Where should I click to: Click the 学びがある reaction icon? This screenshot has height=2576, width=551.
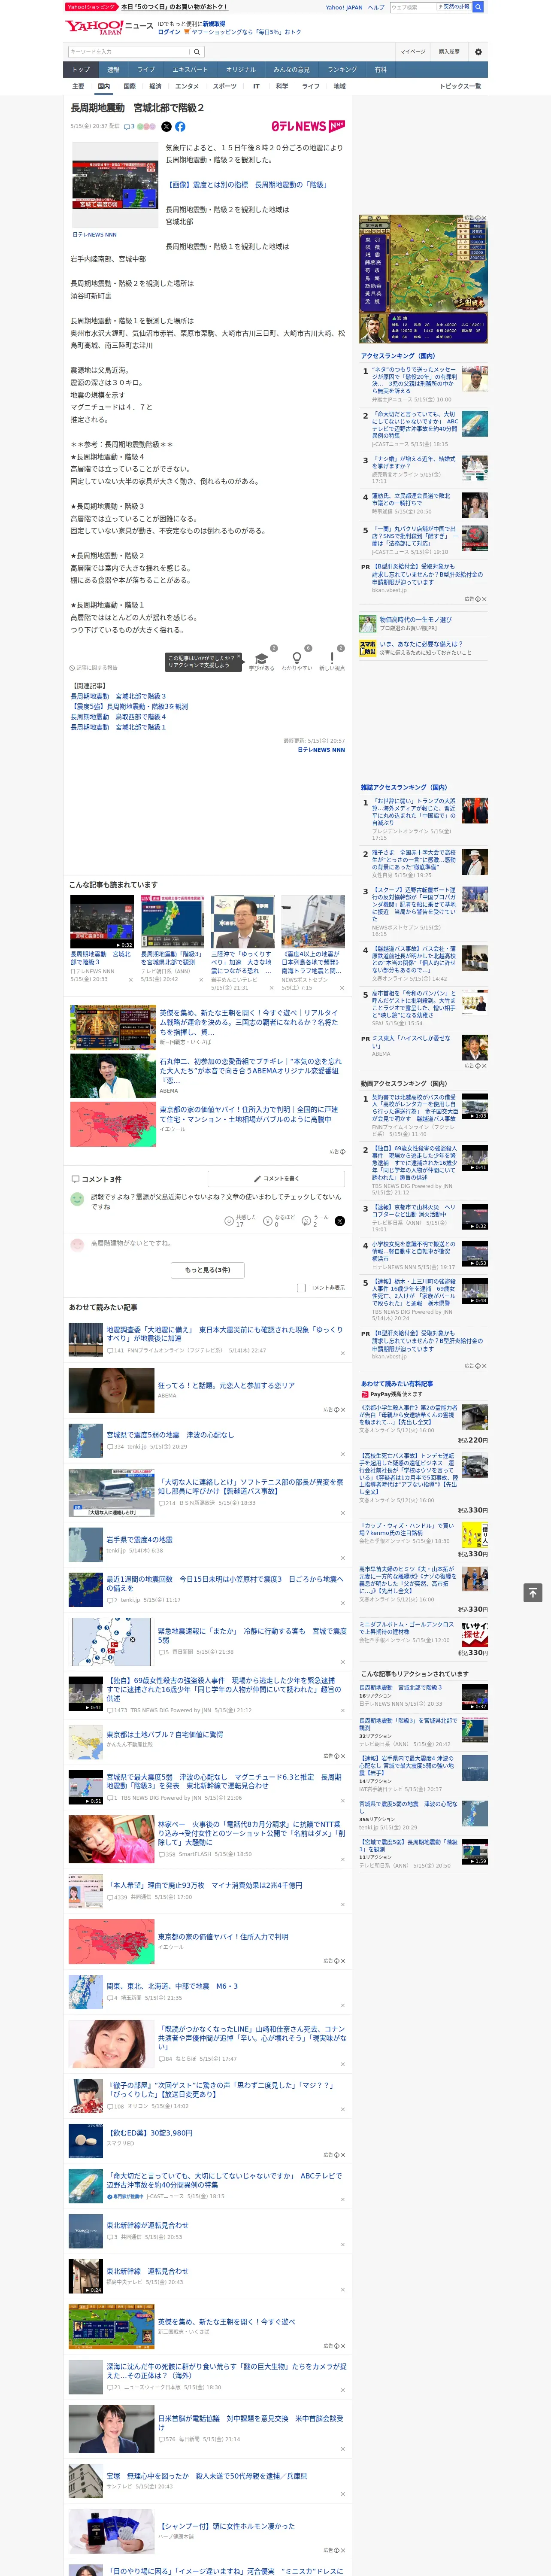[262, 658]
